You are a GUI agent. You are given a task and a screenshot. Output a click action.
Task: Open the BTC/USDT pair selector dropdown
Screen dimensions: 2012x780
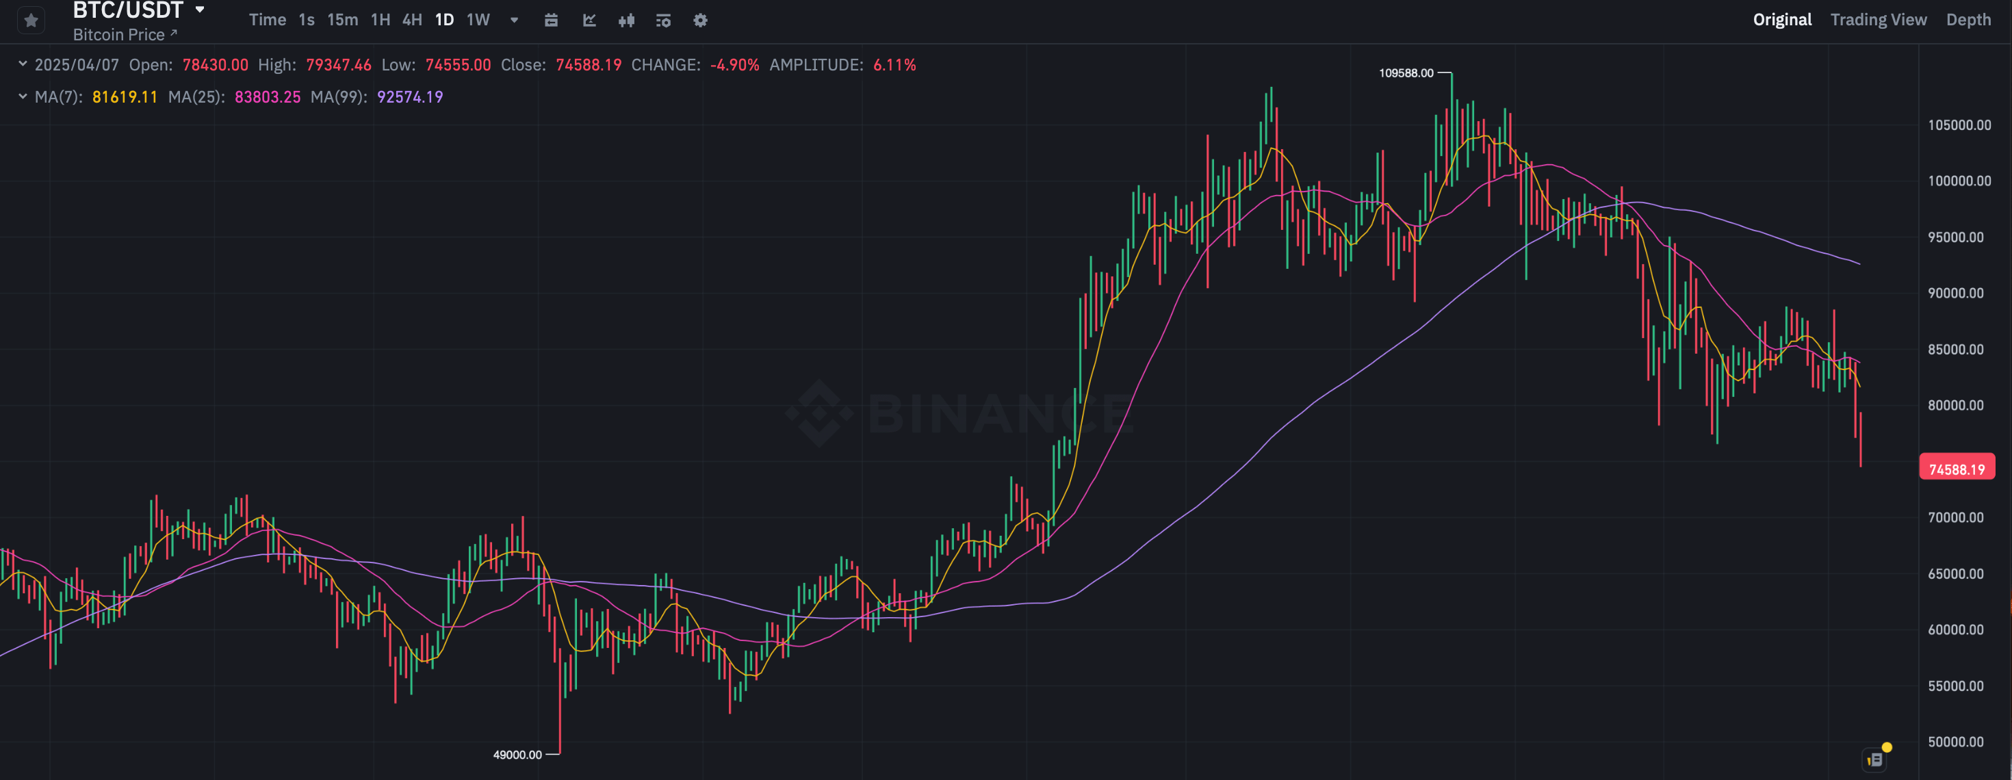[200, 10]
